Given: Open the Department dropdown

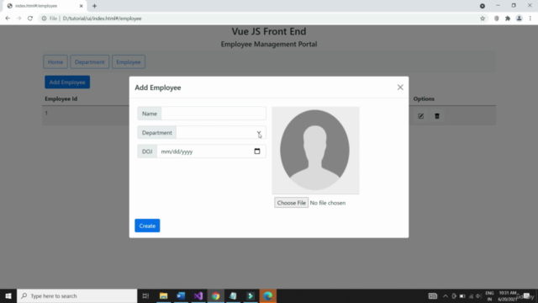Looking at the screenshot, I should pos(221,133).
